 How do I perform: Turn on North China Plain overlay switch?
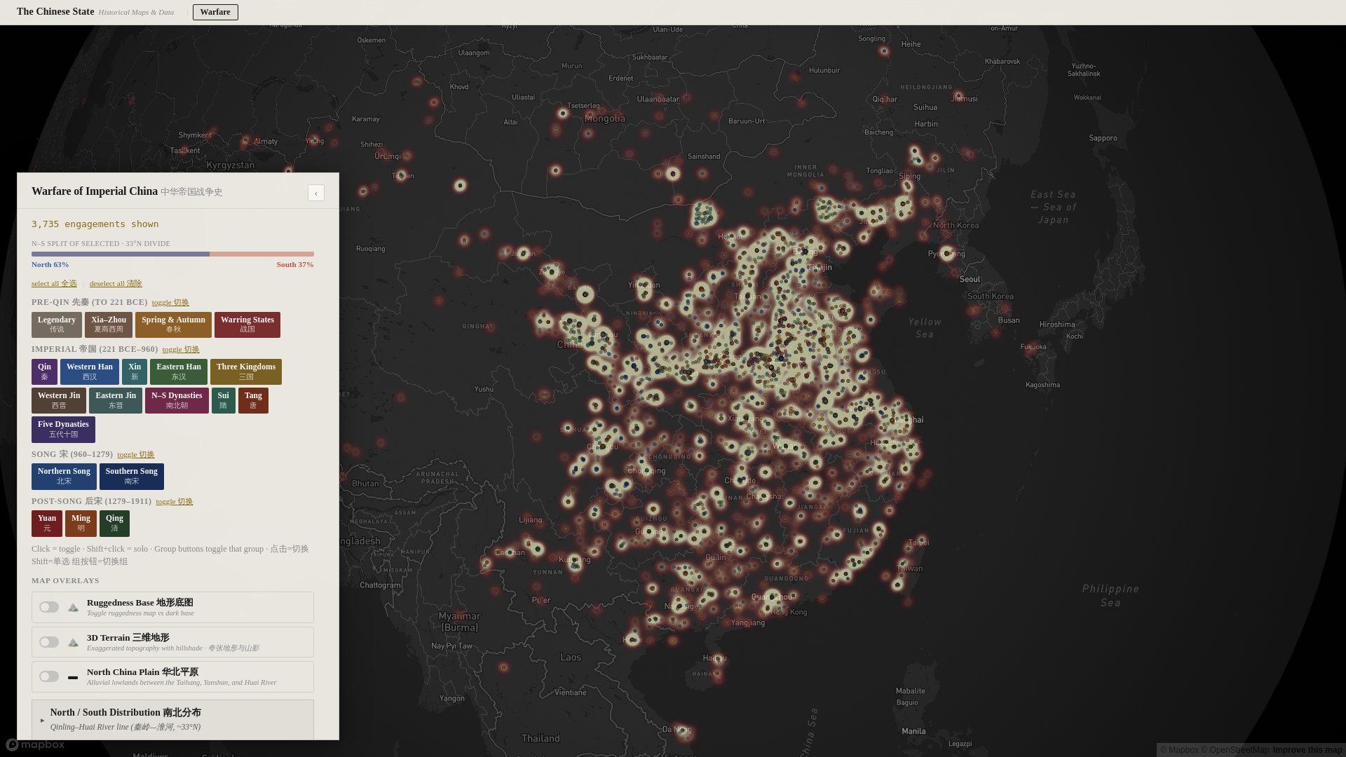[x=49, y=676]
